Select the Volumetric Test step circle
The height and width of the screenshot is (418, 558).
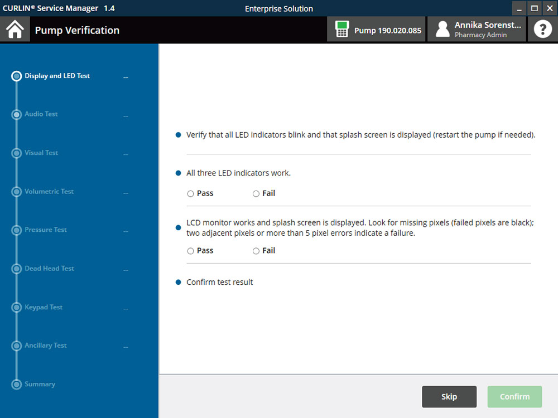[16, 192]
